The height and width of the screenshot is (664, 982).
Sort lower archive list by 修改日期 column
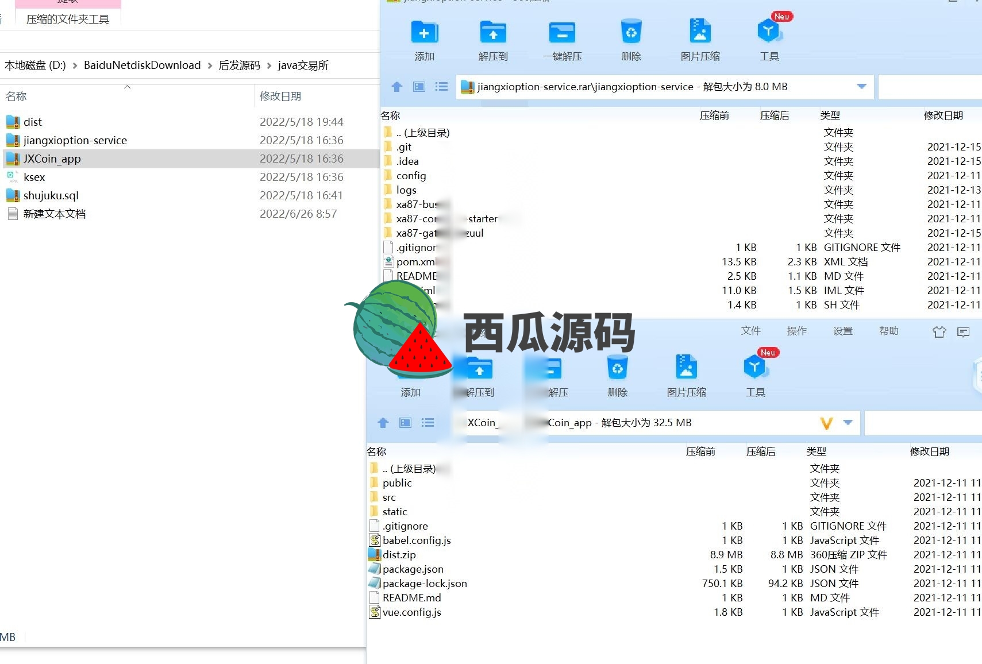click(x=930, y=451)
